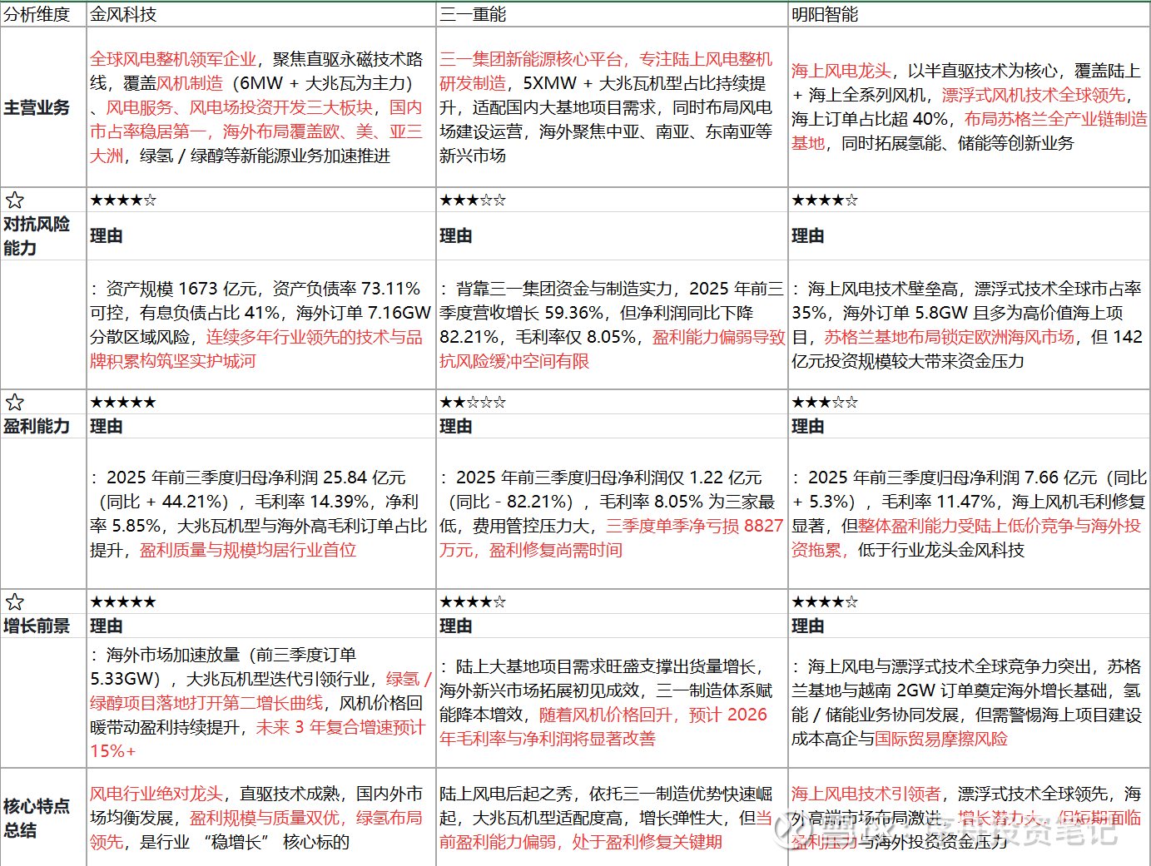Click 理由 under 明阳智能's 增长前景 rating

click(808, 626)
